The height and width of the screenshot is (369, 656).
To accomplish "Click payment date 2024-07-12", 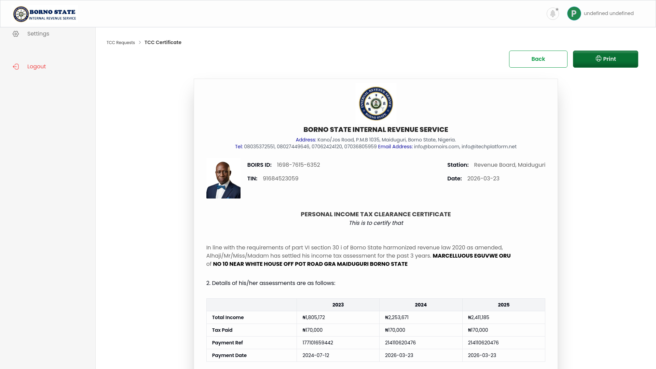I will 316,355.
